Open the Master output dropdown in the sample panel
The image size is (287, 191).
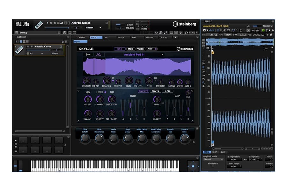(x=267, y=26)
